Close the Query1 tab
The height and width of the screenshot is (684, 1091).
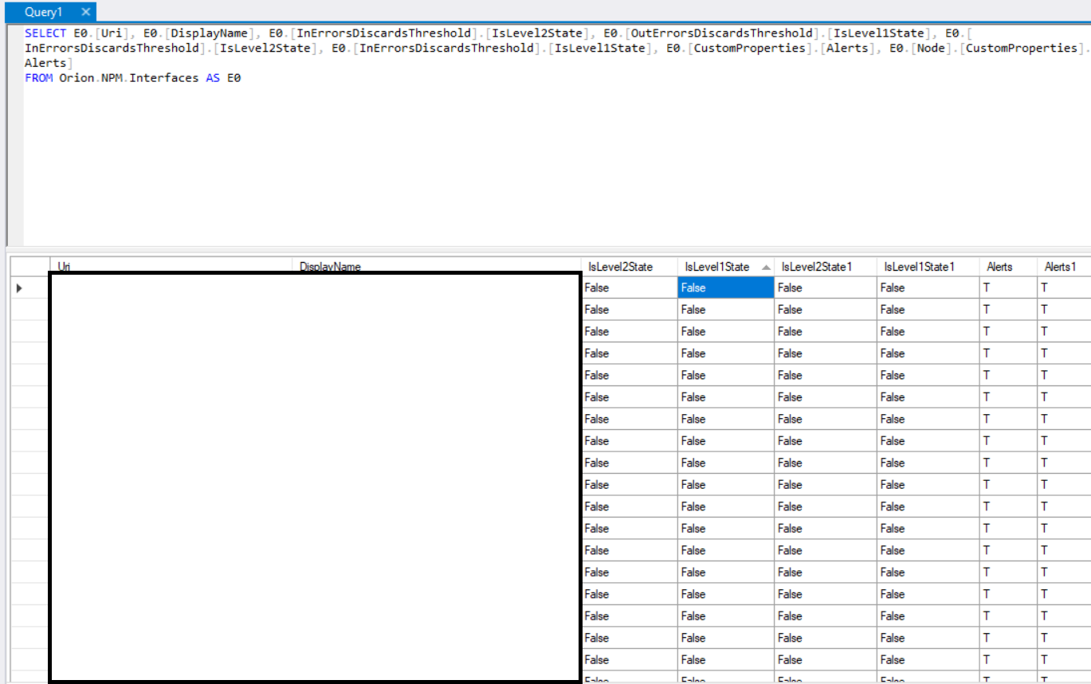pos(86,12)
